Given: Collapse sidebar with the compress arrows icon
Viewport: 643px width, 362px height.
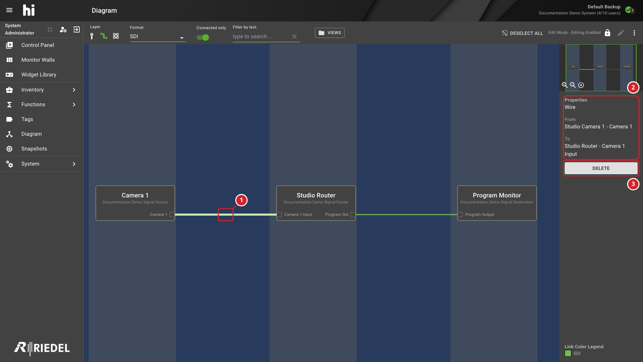Looking at the screenshot, I should pyautogui.click(x=50, y=29).
